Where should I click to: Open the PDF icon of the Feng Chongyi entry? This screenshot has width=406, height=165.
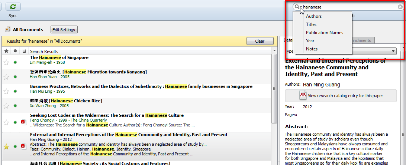[24, 122]
